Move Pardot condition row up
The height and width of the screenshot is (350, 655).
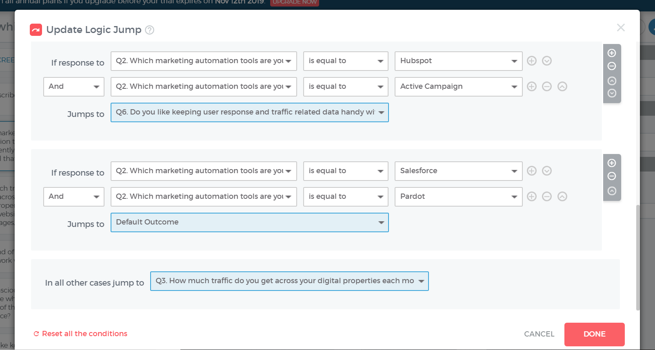[x=562, y=196]
